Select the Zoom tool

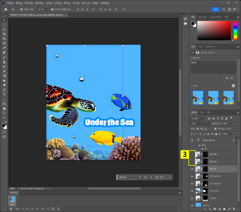pyautogui.click(x=4, y=113)
